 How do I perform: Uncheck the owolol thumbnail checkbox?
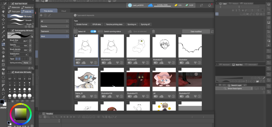[76, 35]
